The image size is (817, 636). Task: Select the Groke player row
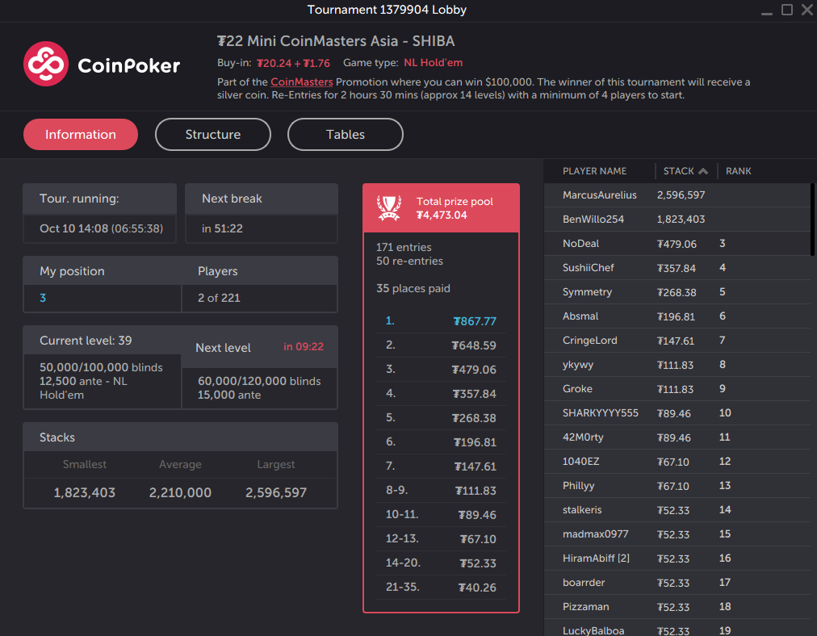tap(677, 388)
